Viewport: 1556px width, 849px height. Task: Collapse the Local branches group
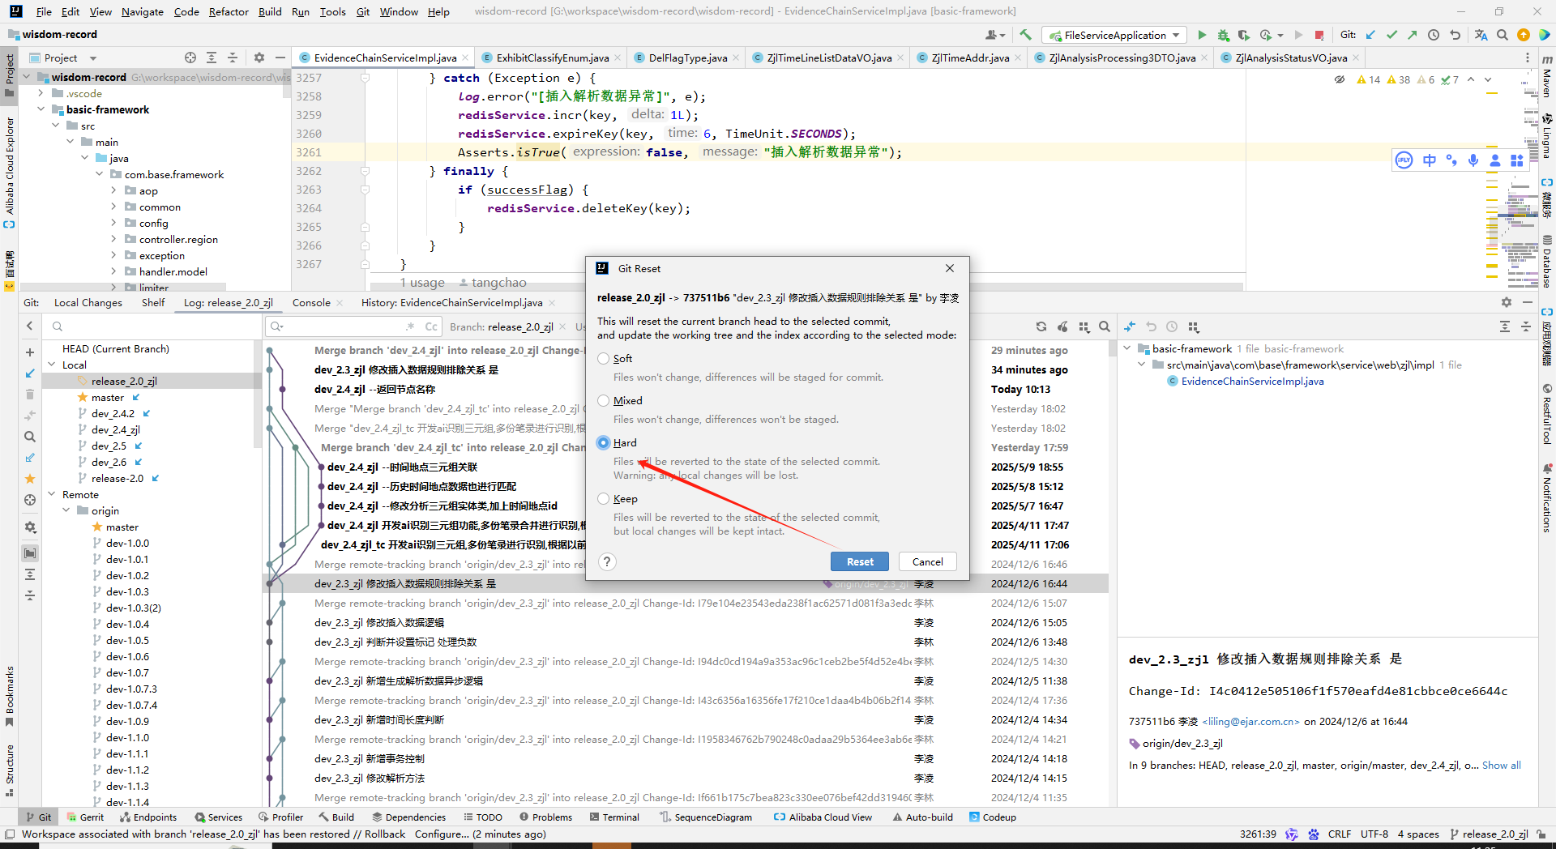(x=52, y=365)
